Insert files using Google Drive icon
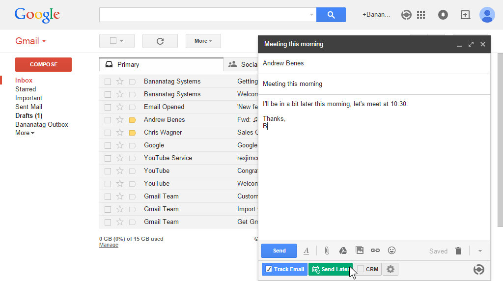Image resolution: width=503 pixels, height=281 pixels. (x=343, y=251)
